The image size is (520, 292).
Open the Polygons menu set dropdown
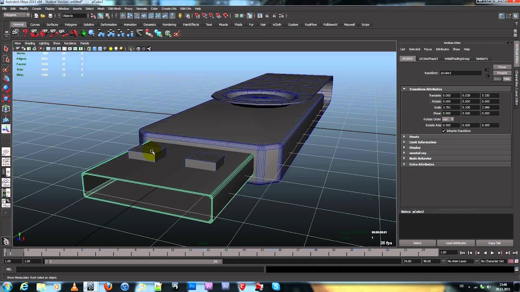pos(16,15)
